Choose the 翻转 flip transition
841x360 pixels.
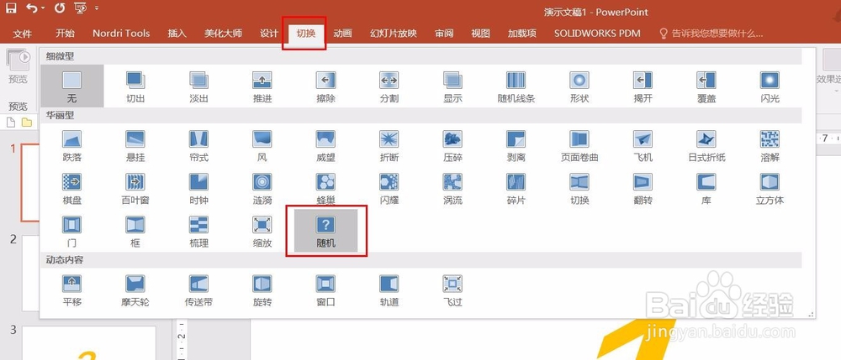pyautogui.click(x=643, y=188)
